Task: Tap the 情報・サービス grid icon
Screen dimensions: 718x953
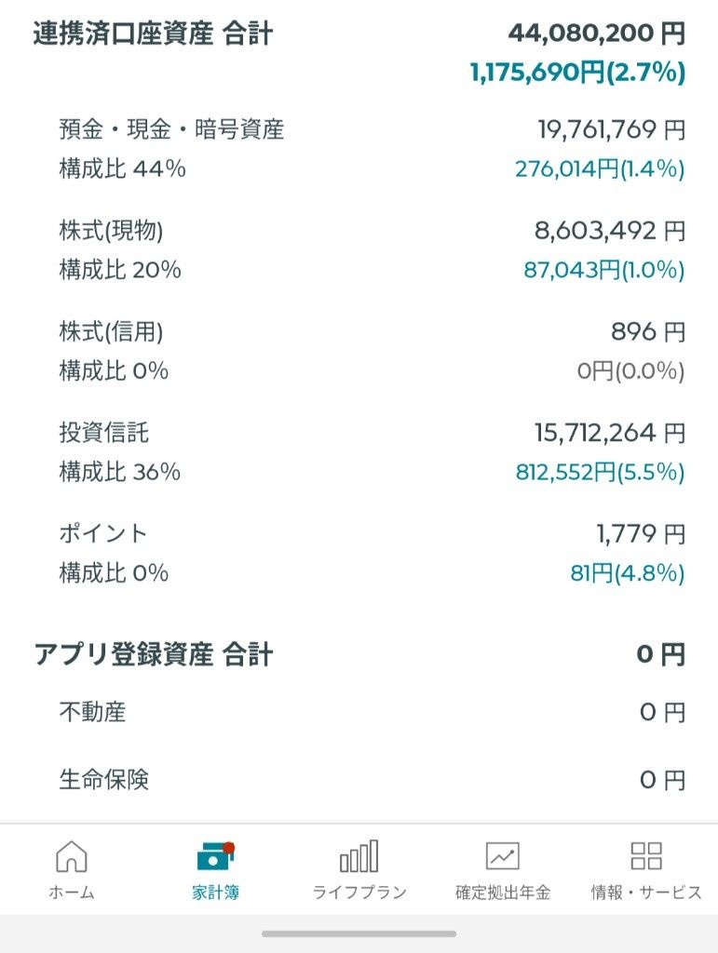Action: pos(646,855)
